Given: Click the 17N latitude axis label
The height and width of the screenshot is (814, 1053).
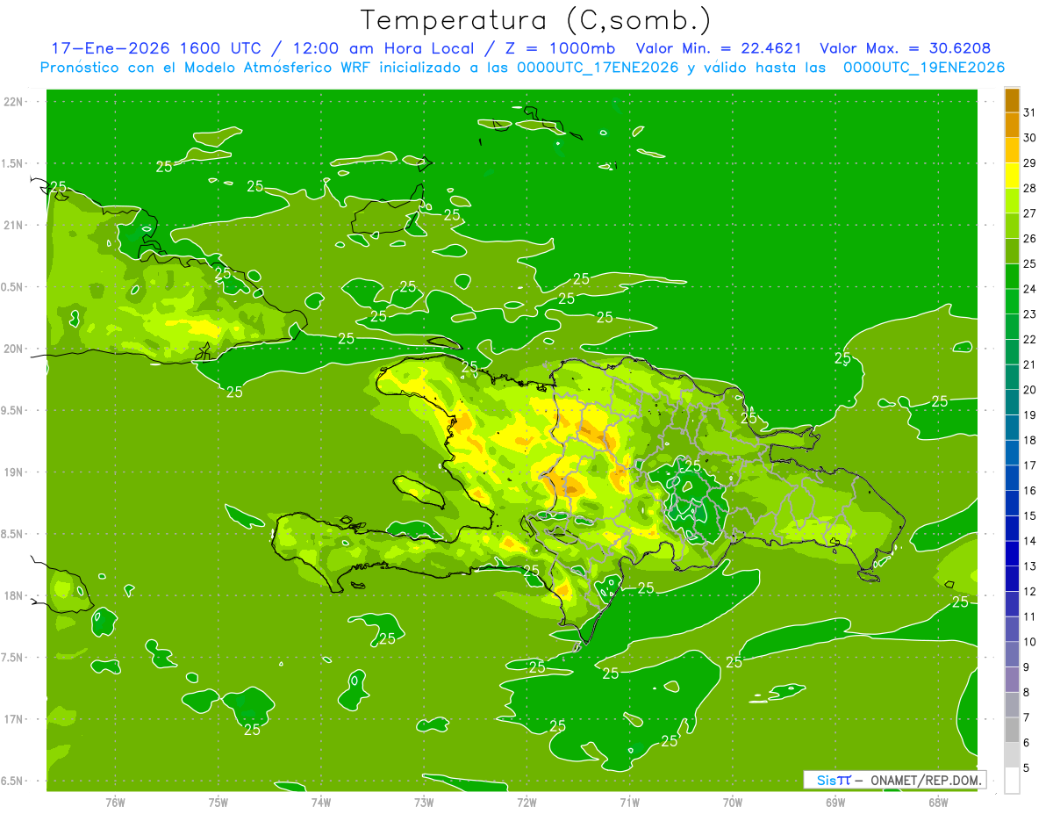Looking at the screenshot, I should 13,719.
